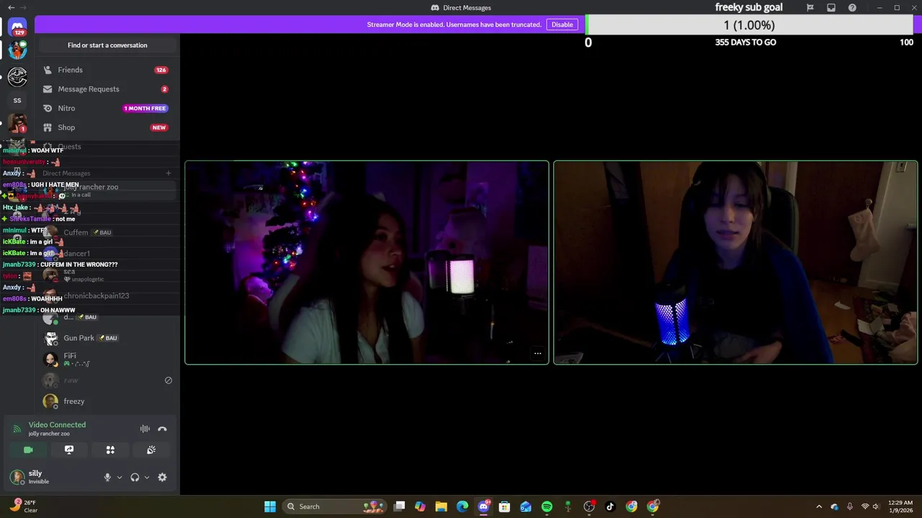The image size is (922, 518).
Task: Open the Shop page
Action: 106,127
